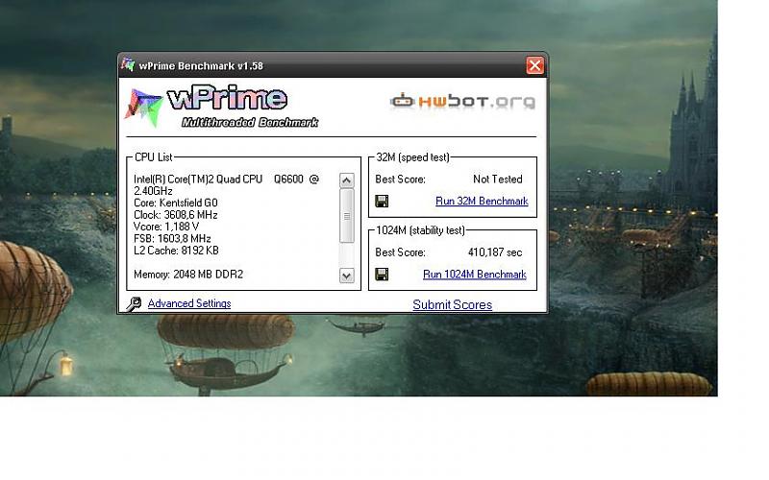Viewport: 769px width, 480px height.
Task: Click Submit Scores link
Action: pyautogui.click(x=452, y=304)
